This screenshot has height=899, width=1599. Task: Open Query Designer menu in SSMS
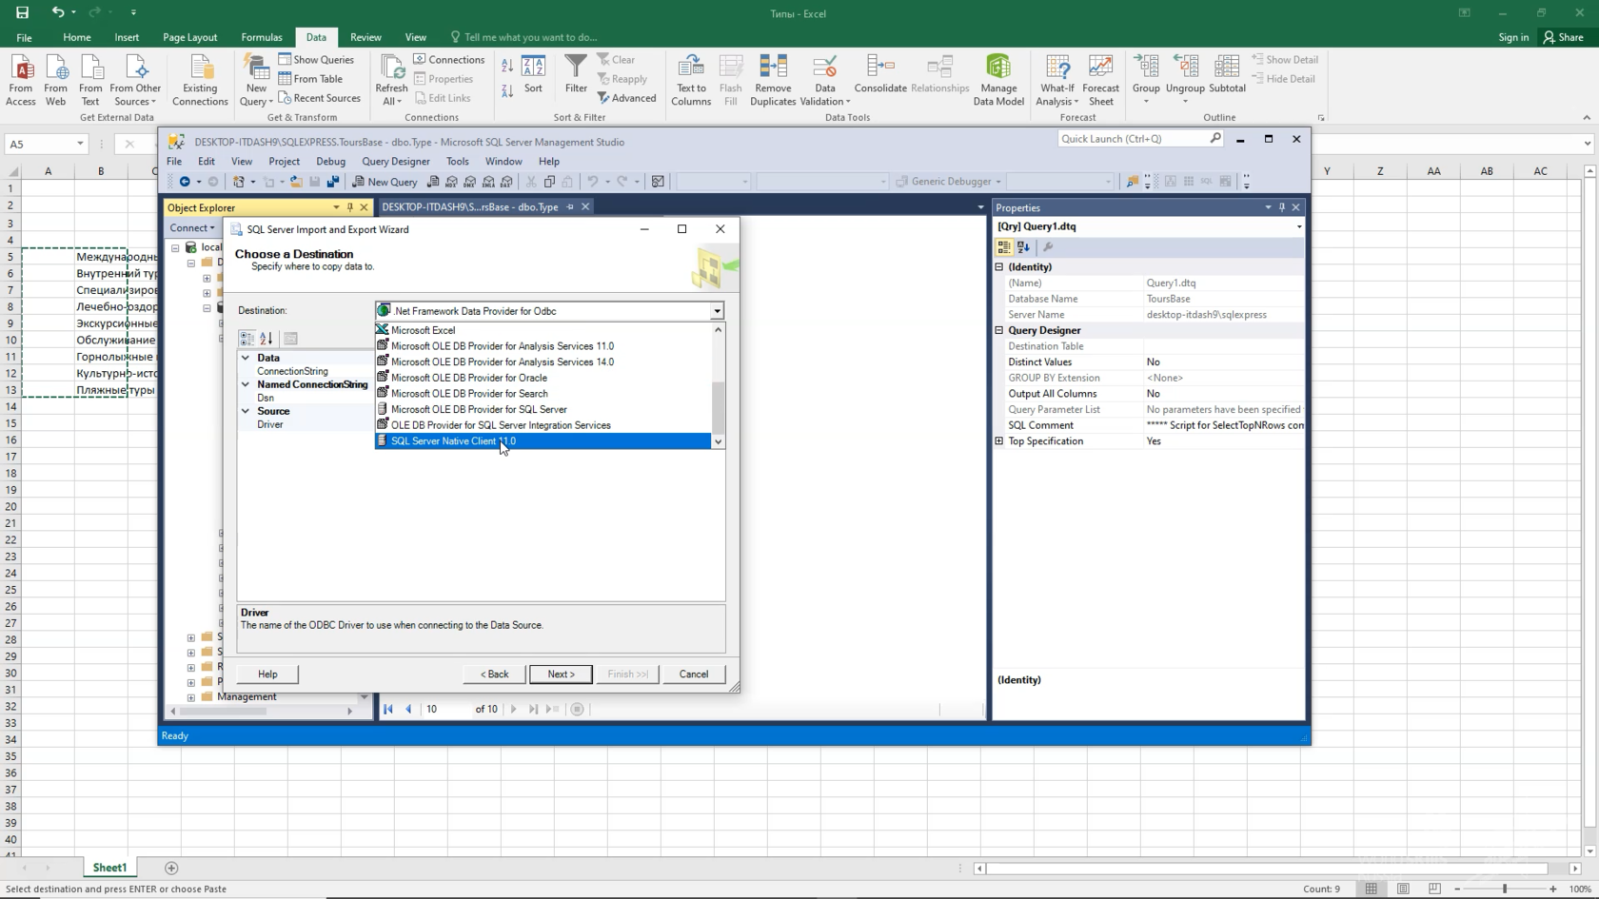[x=396, y=162]
